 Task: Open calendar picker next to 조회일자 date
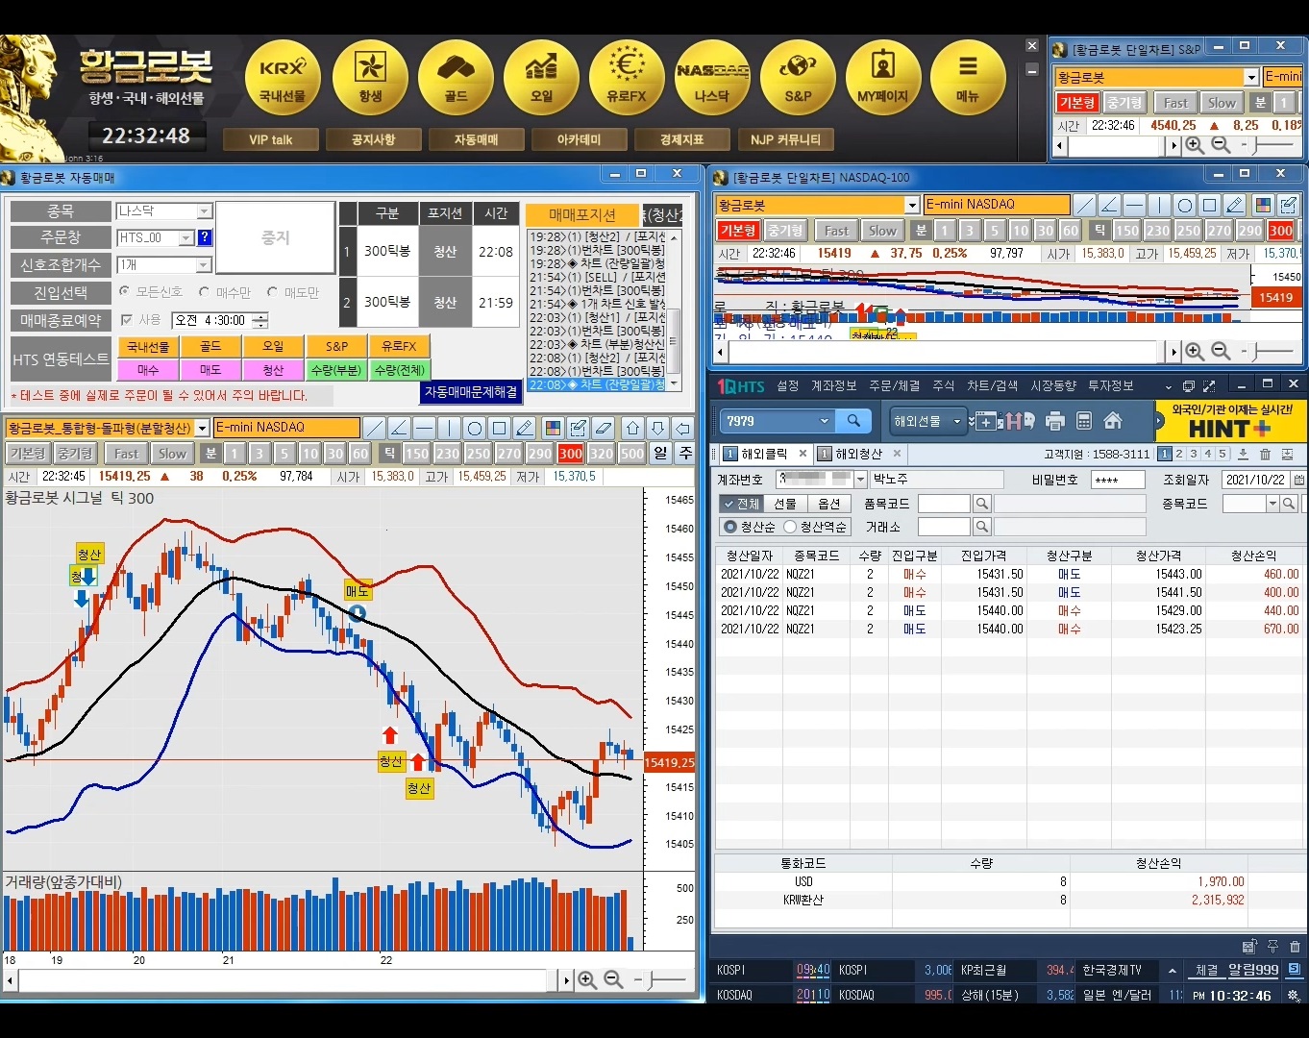coord(1298,479)
